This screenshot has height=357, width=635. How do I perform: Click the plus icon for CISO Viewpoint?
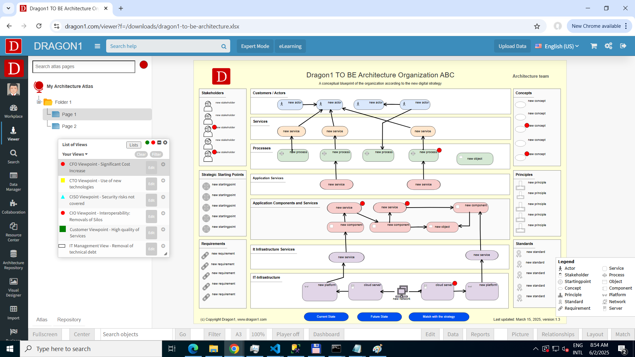[x=163, y=197]
